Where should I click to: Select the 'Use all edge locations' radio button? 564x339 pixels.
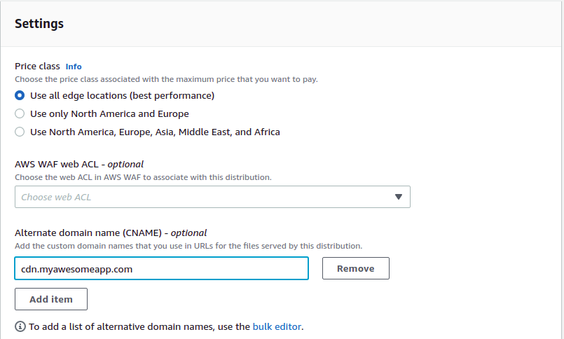point(20,95)
